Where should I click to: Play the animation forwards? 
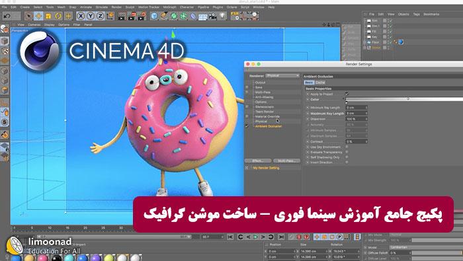[256, 237]
